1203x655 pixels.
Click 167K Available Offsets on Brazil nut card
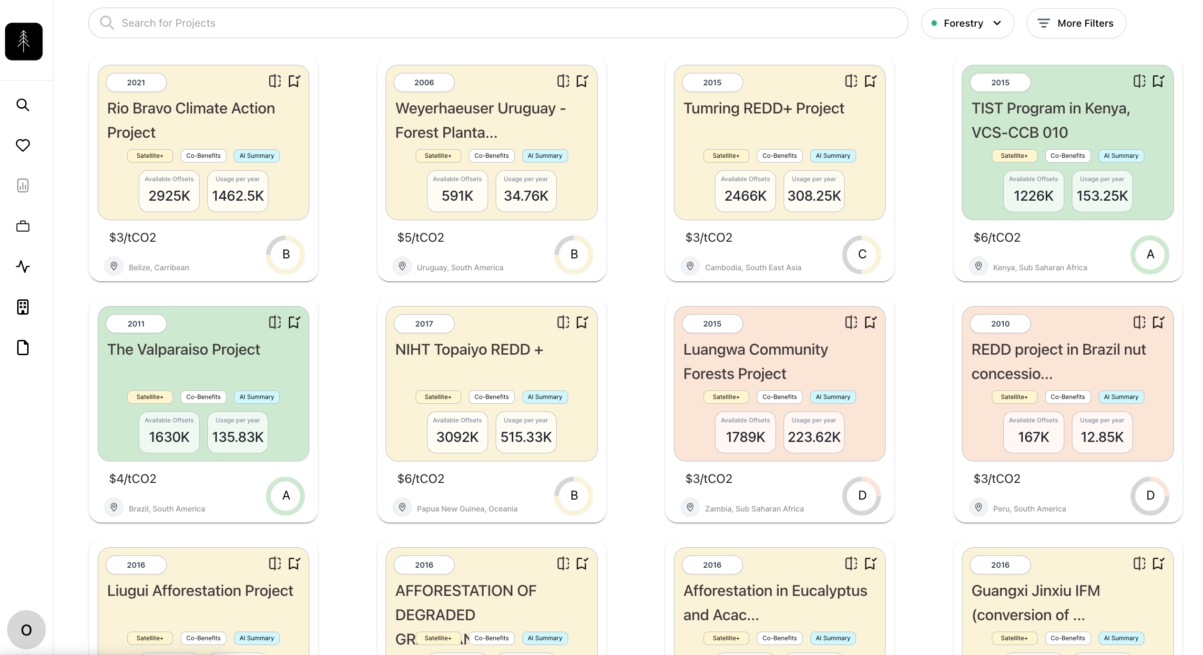(1033, 432)
